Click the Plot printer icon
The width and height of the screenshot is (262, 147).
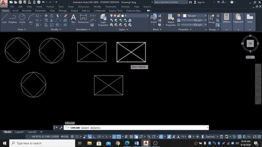[38, 2]
